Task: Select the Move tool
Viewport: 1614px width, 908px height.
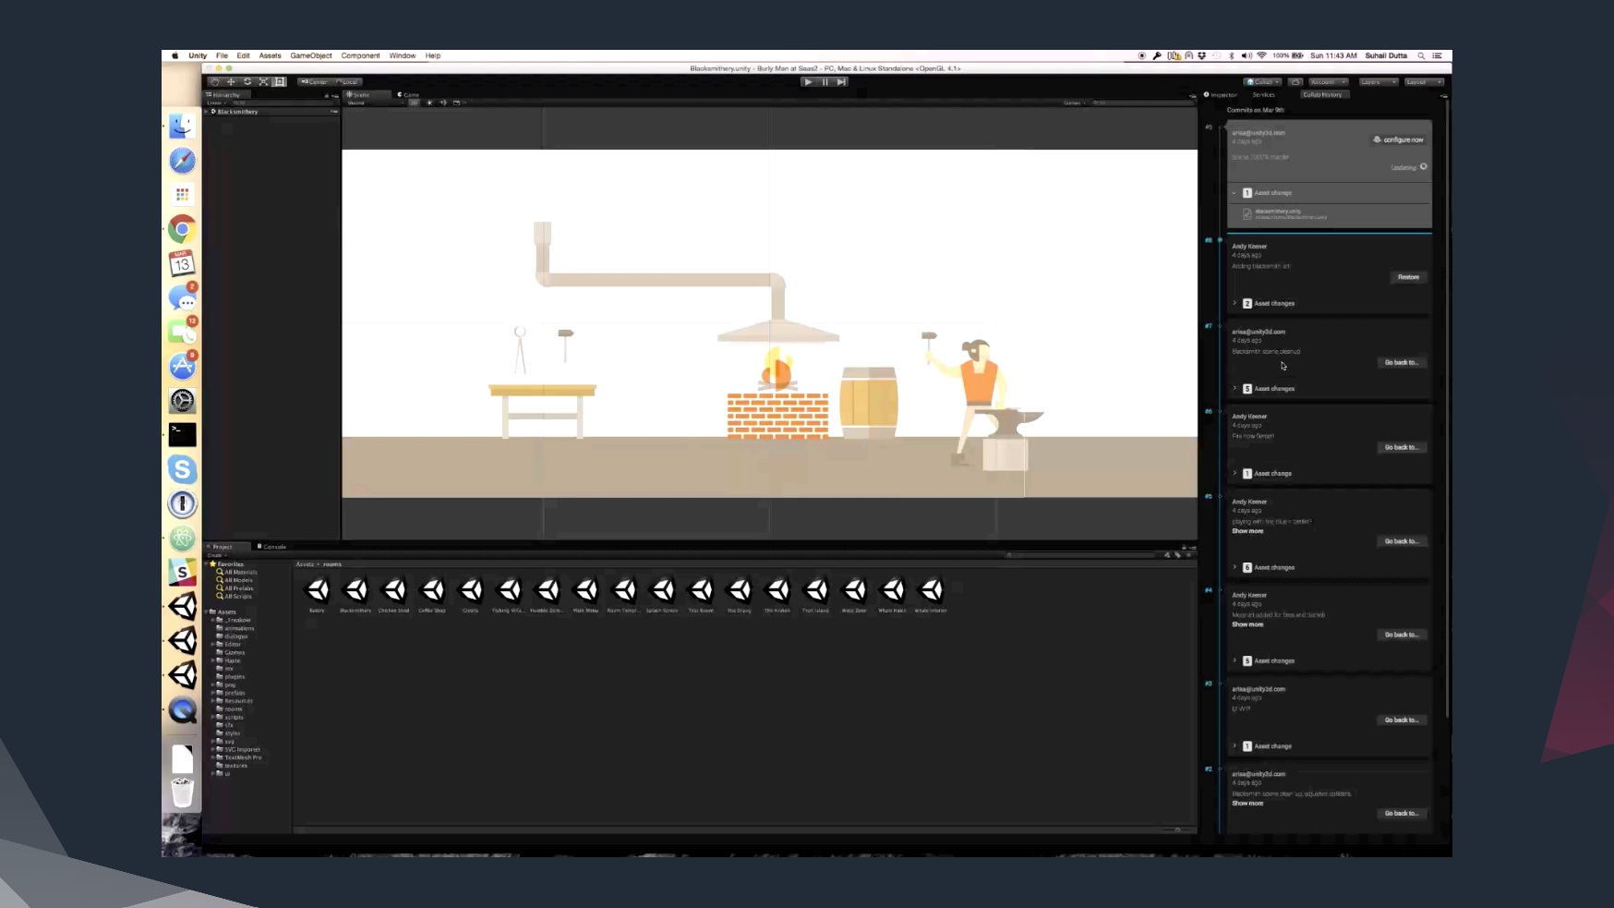Action: (231, 82)
